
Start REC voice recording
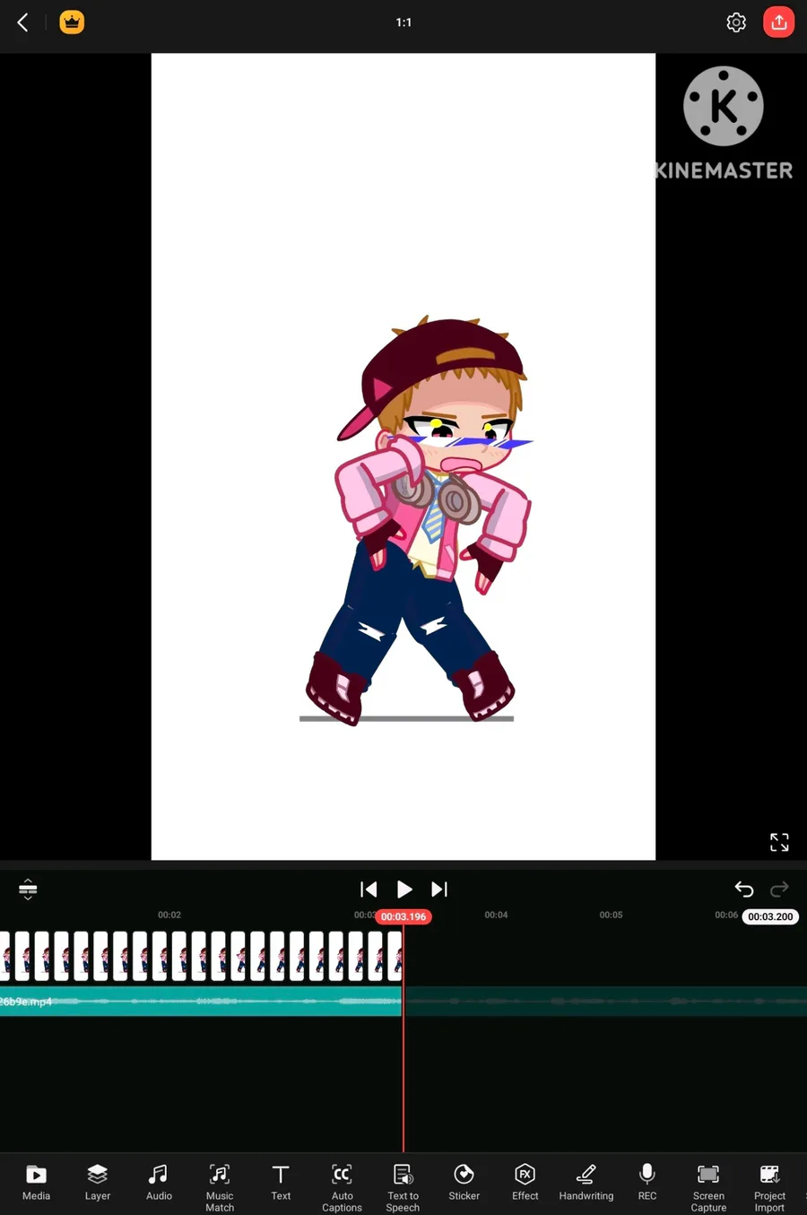646,1183
